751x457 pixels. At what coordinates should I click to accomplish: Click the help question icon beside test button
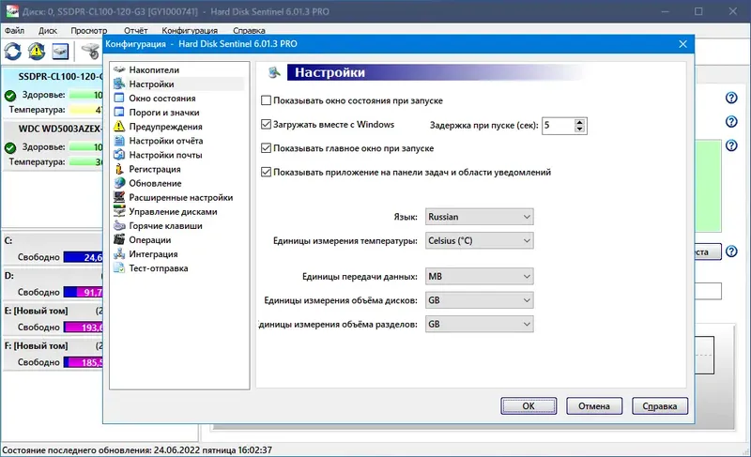[x=731, y=251]
